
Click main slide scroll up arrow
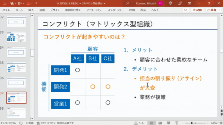[222, 15]
